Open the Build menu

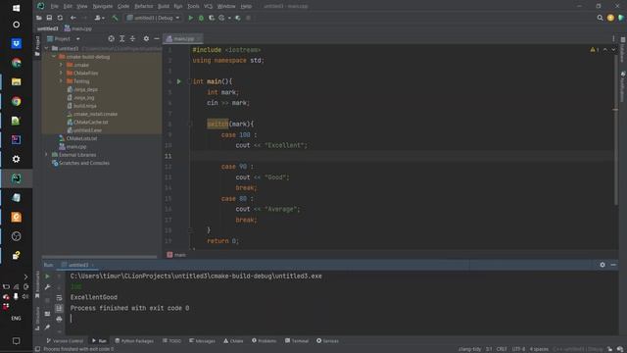[x=164, y=7]
